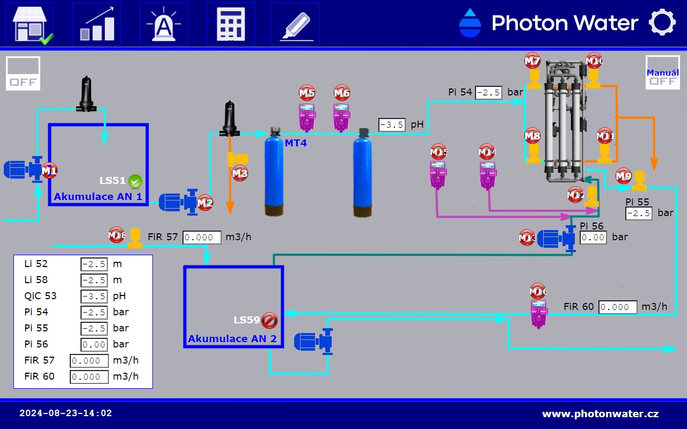Click the FiR 60 value in the list panel

[x=89, y=376]
